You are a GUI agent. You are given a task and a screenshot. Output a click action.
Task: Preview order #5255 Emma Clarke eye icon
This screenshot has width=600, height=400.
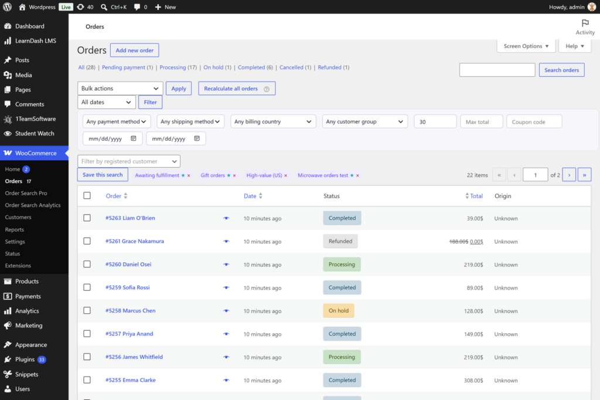226,381
